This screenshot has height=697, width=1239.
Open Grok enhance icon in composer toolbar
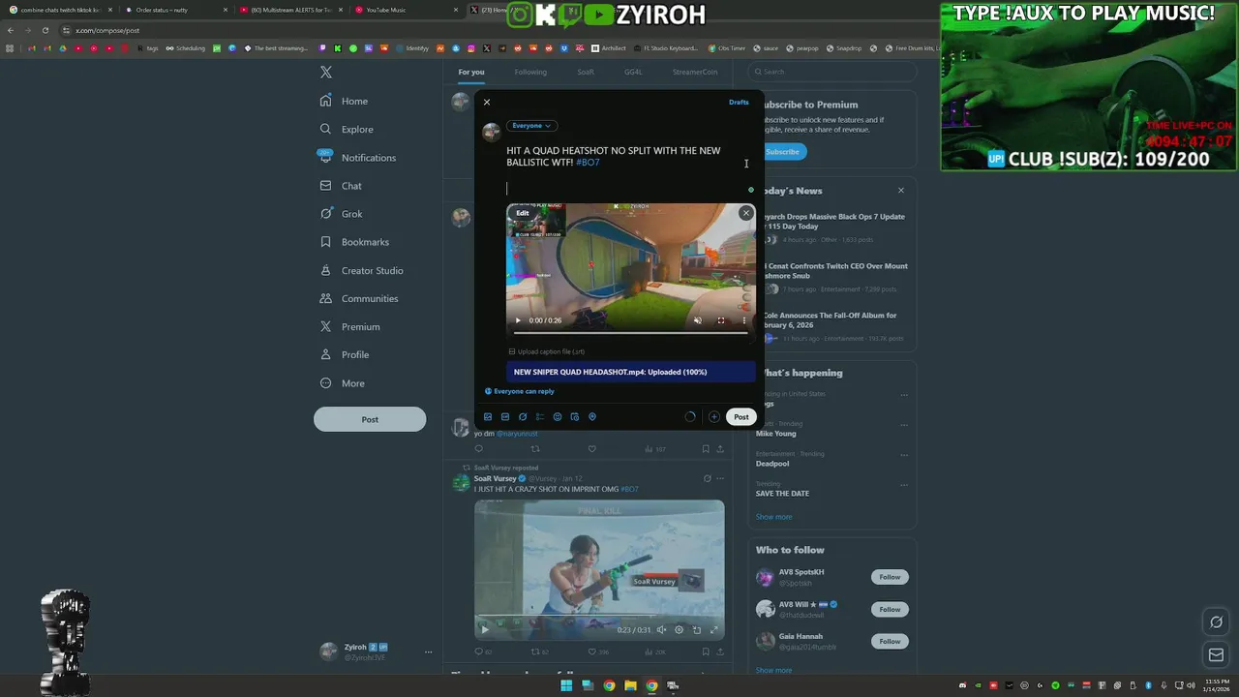click(523, 417)
